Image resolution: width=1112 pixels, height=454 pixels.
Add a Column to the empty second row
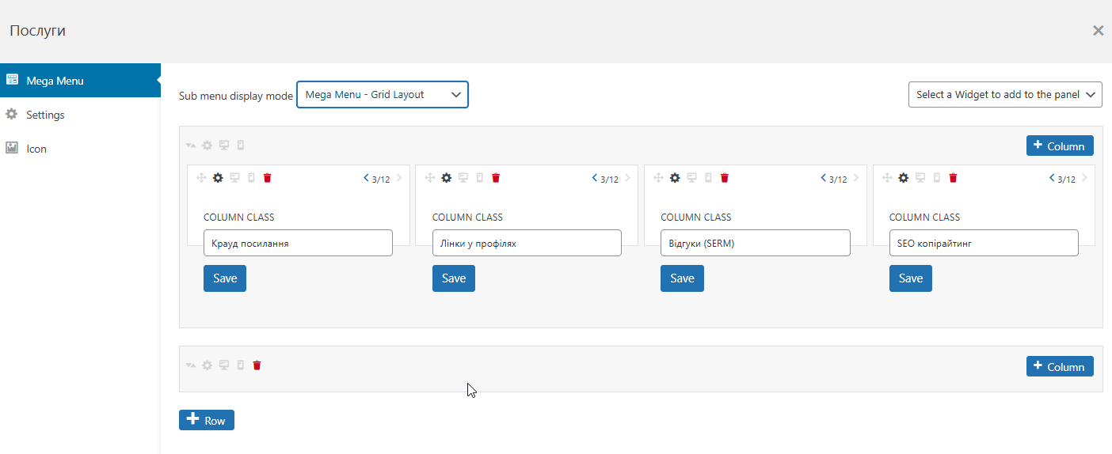point(1059,367)
